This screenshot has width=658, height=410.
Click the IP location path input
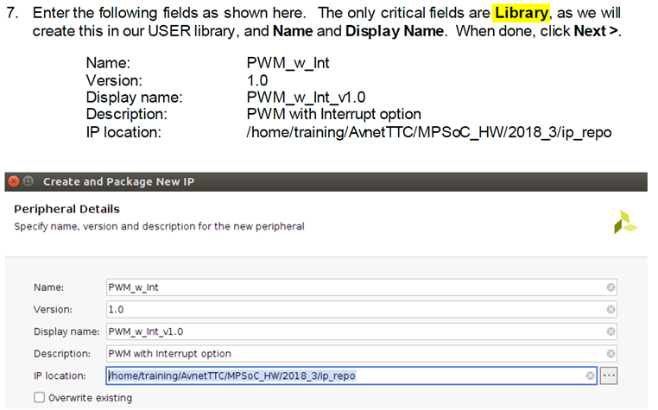pyautogui.click(x=351, y=375)
